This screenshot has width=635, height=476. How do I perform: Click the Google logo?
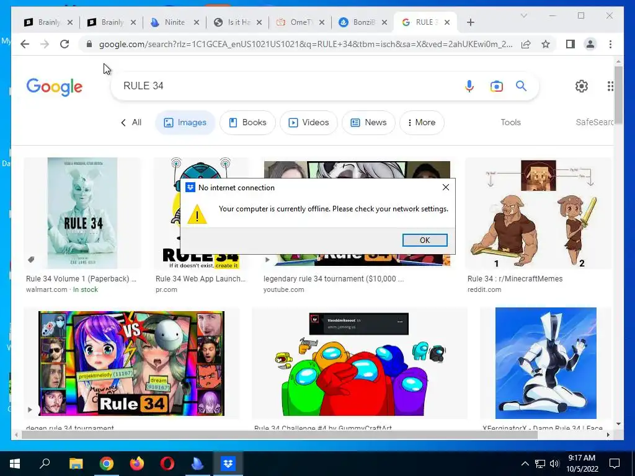[55, 87]
